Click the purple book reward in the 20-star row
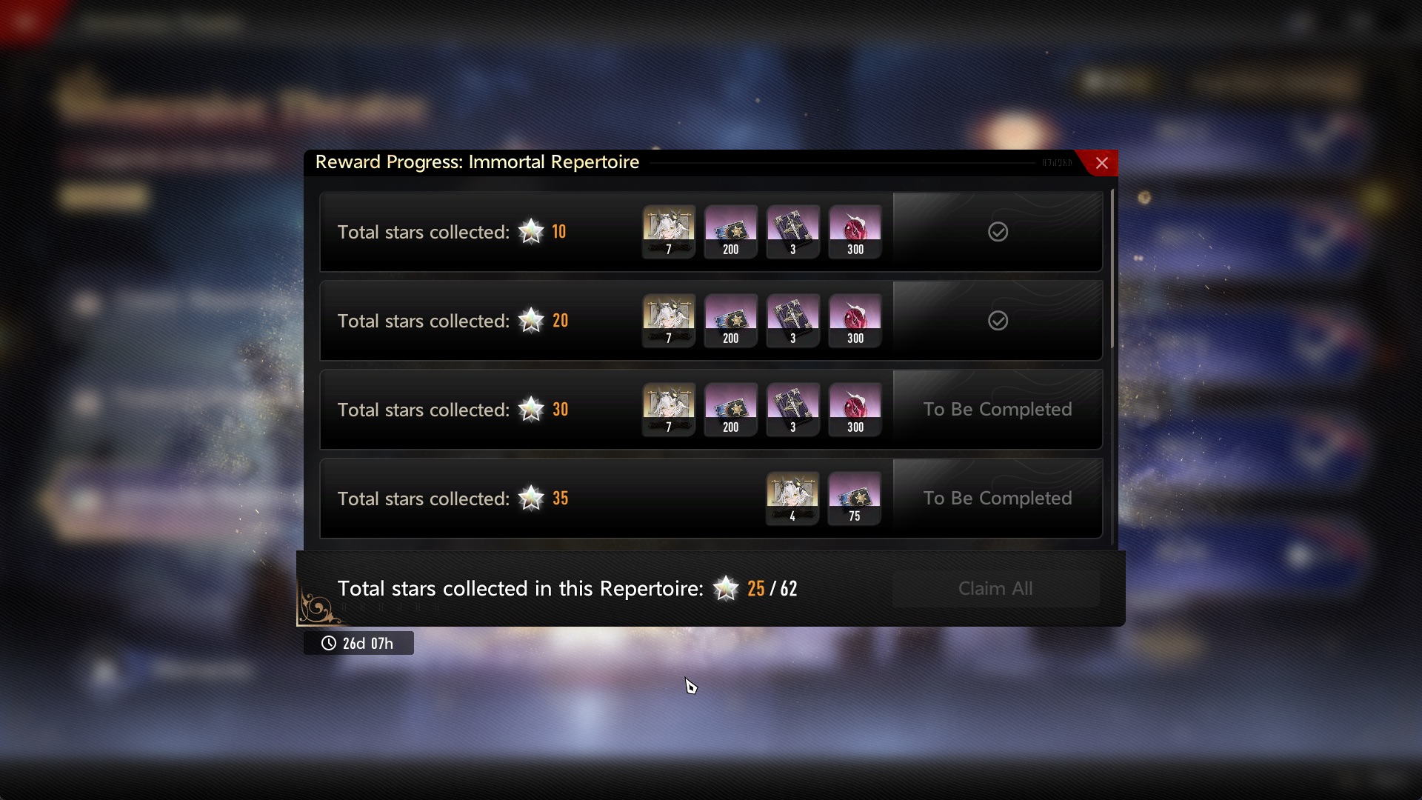This screenshot has width=1422, height=800. pos(792,321)
